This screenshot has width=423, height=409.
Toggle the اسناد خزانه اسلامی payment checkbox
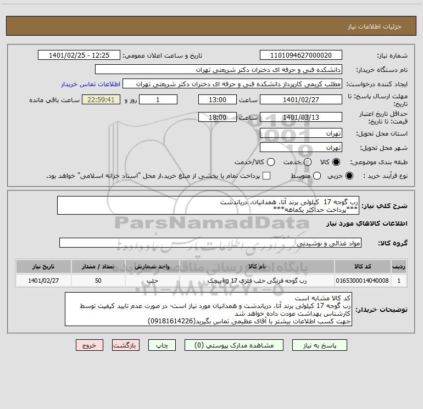point(266,176)
